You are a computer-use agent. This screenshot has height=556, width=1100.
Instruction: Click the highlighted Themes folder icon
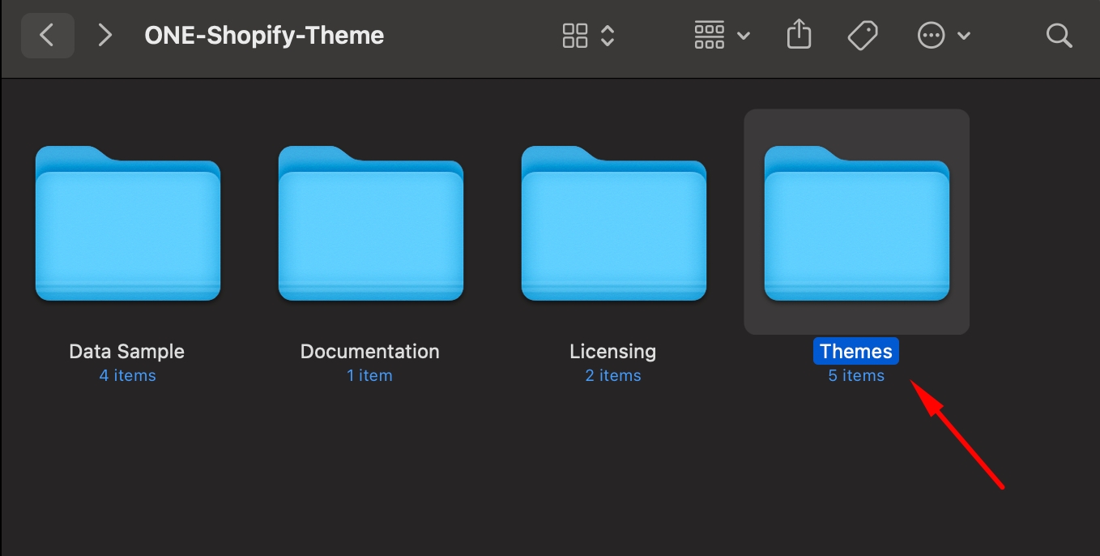[857, 224]
